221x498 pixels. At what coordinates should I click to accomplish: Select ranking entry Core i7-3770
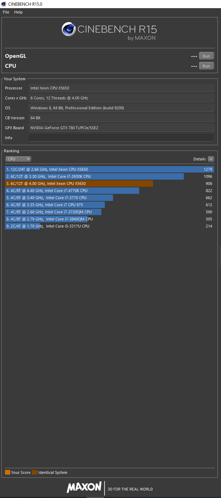point(109,198)
